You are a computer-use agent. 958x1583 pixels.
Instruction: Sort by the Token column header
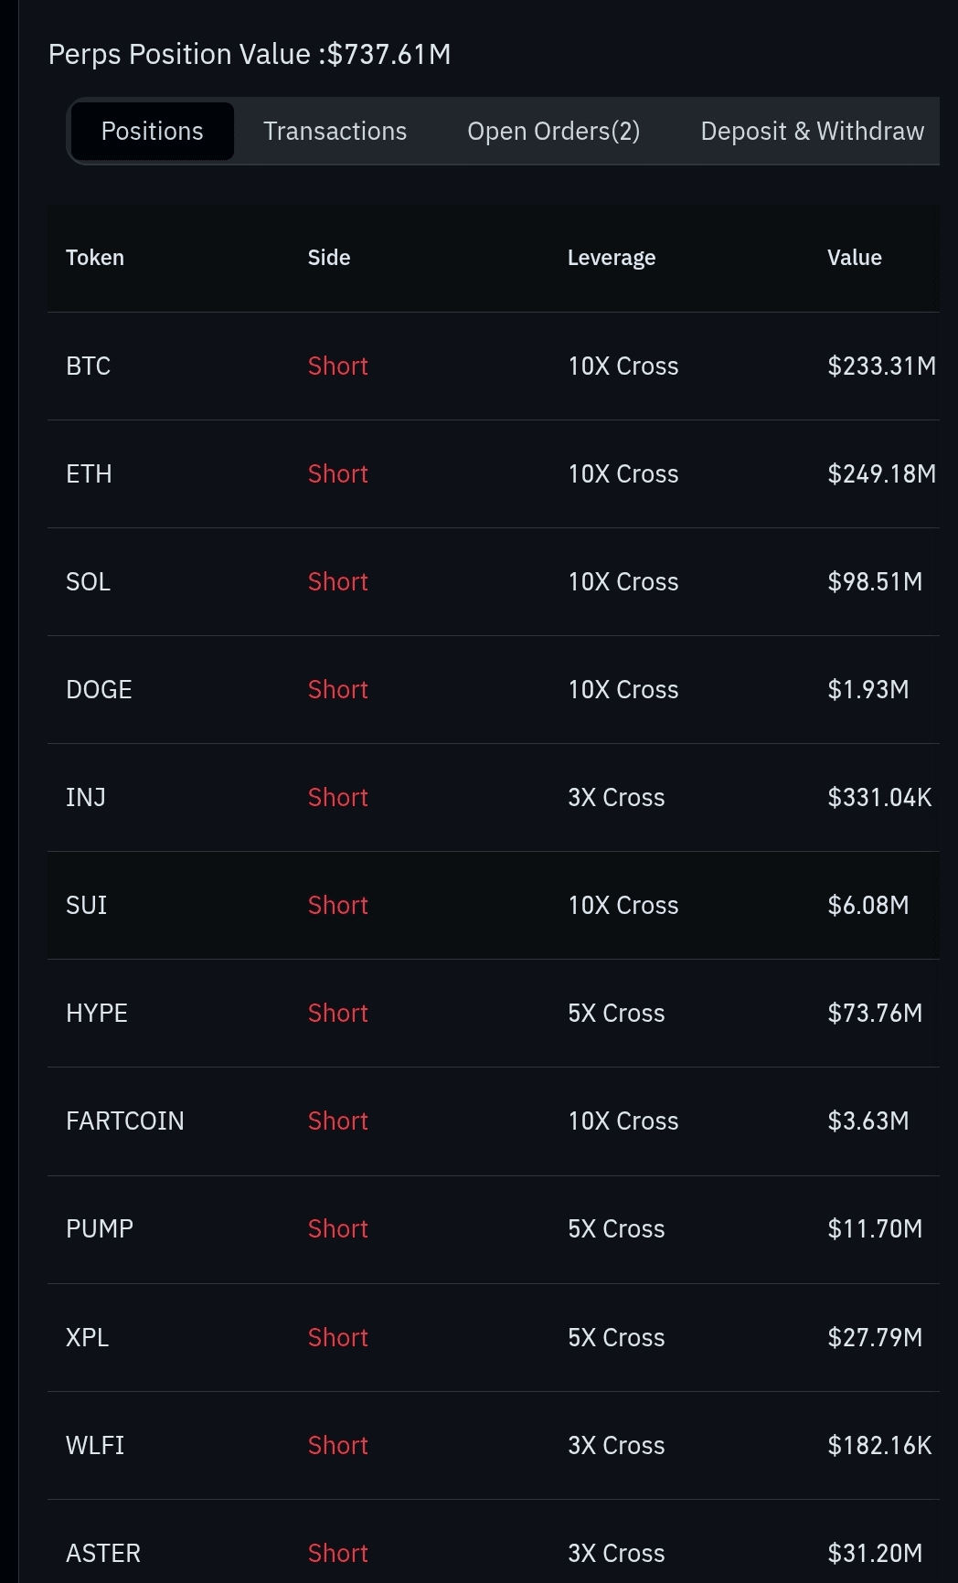click(95, 258)
